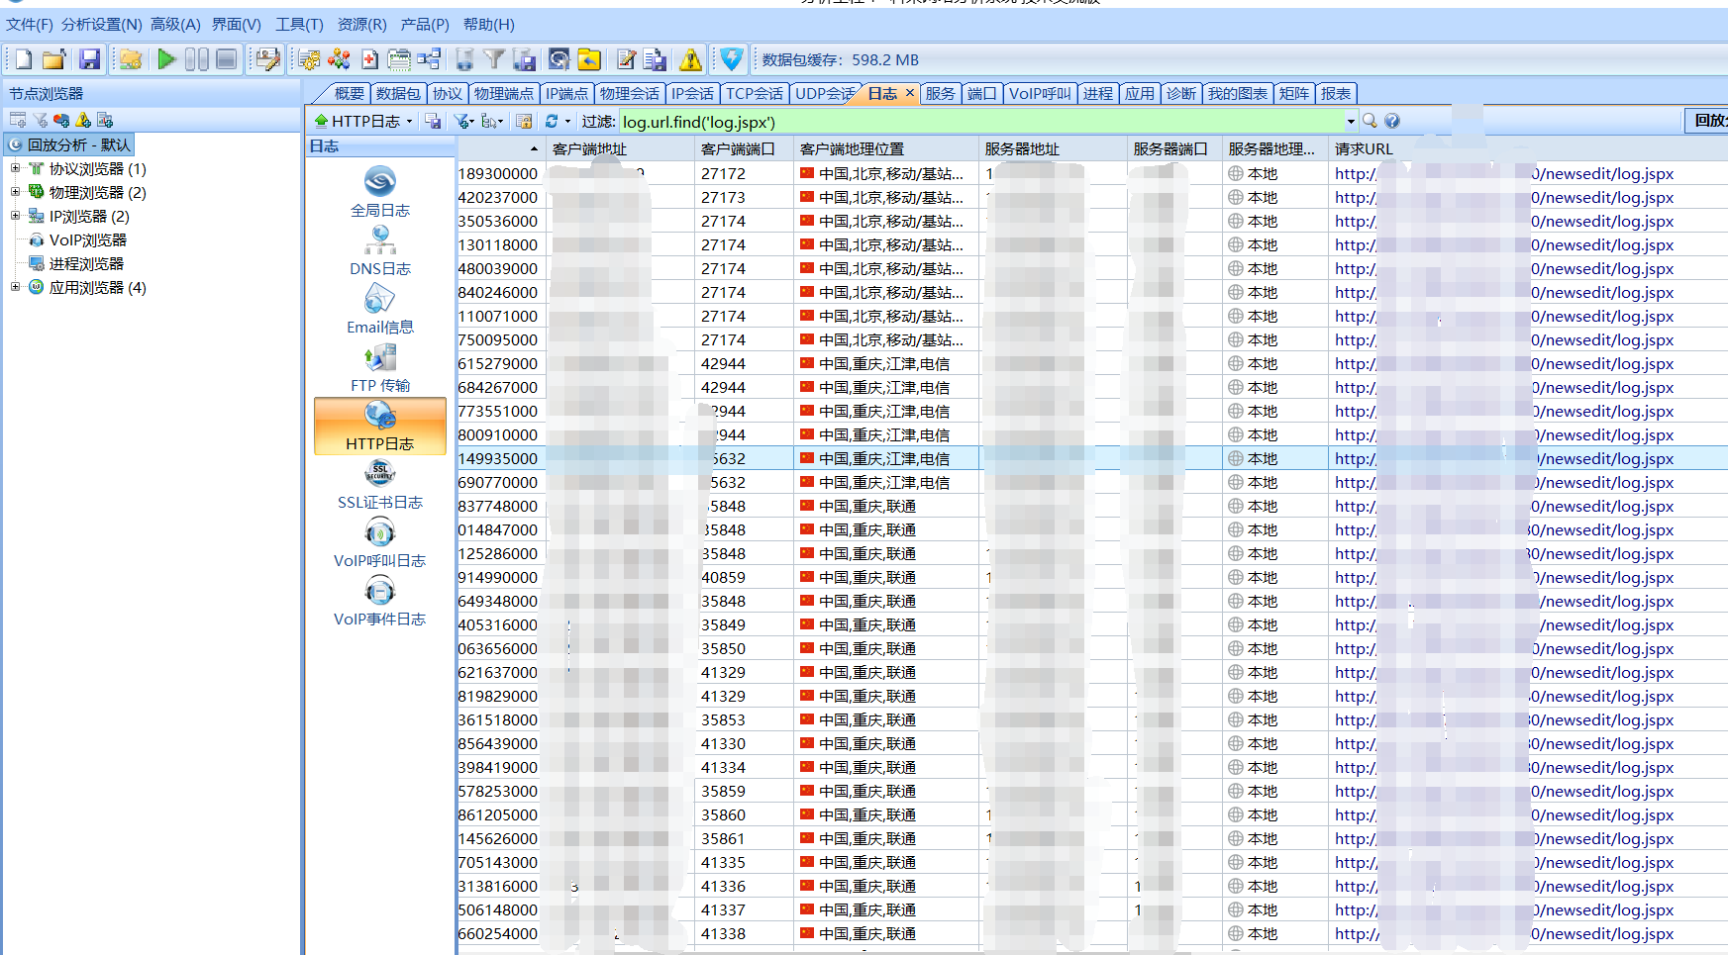
Task: Click the blue shield security icon
Action: [x=732, y=59]
